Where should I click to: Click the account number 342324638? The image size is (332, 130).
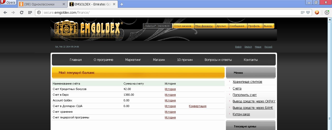pyautogui.click(x=164, y=26)
